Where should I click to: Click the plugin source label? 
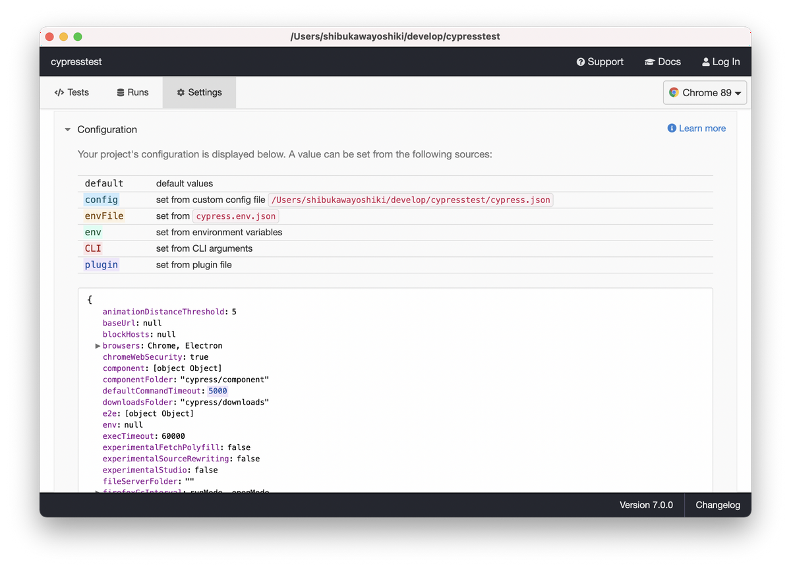coord(102,265)
